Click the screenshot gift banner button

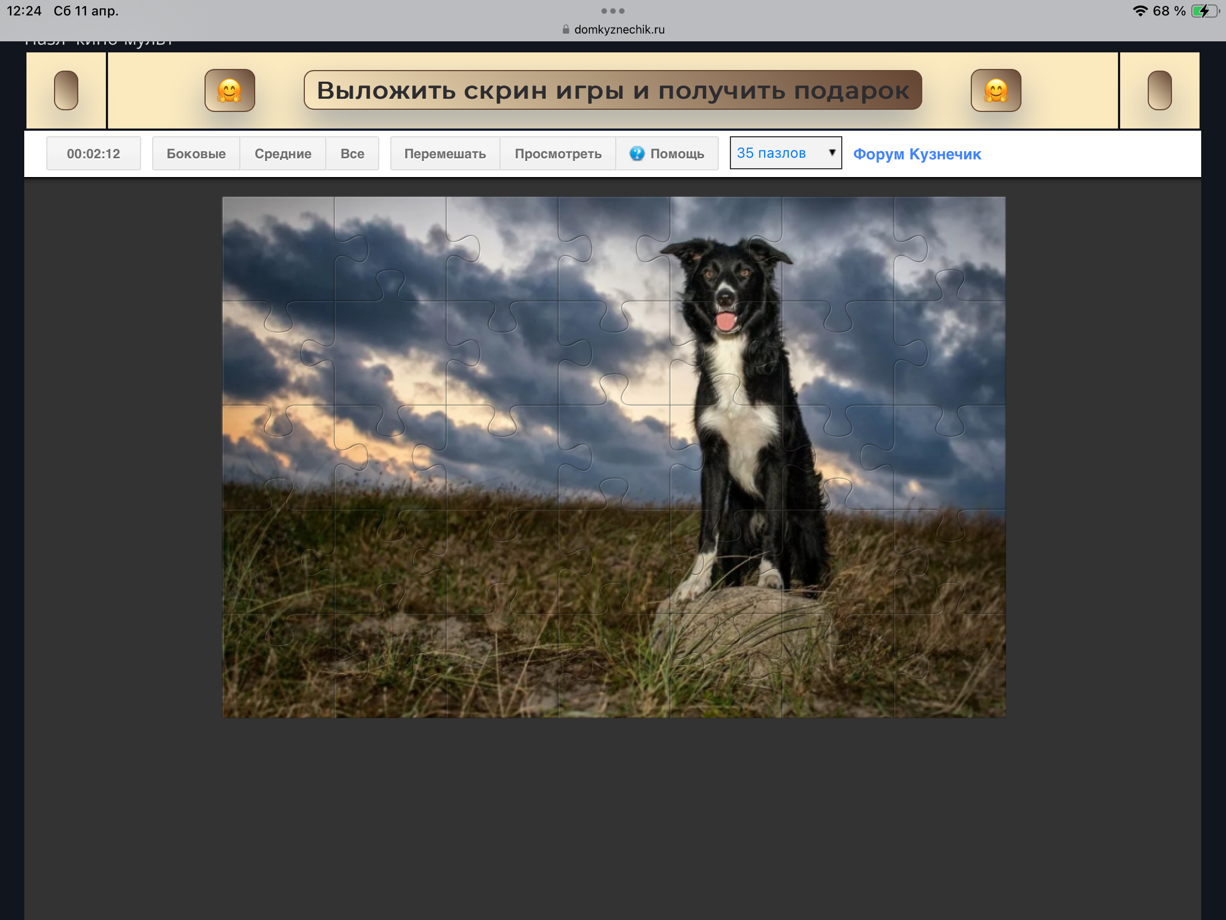(x=612, y=90)
